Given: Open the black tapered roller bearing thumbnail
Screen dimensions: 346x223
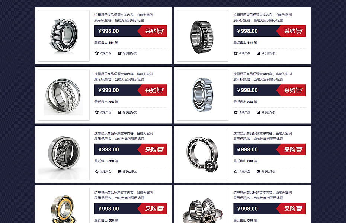Looking at the screenshot, I should 202,36.
